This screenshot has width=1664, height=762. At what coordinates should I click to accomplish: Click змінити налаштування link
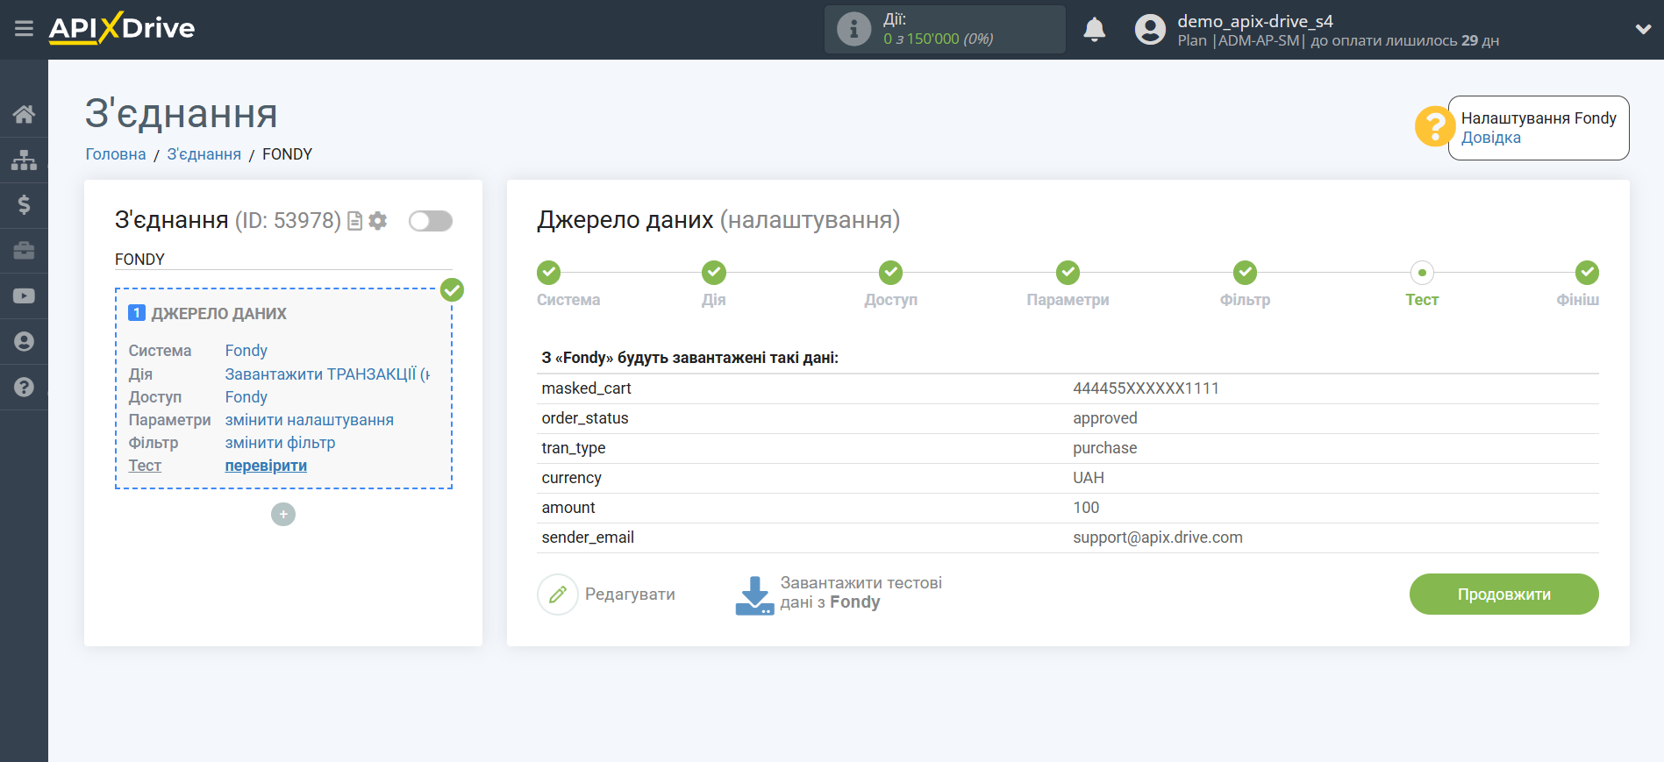[x=310, y=420]
